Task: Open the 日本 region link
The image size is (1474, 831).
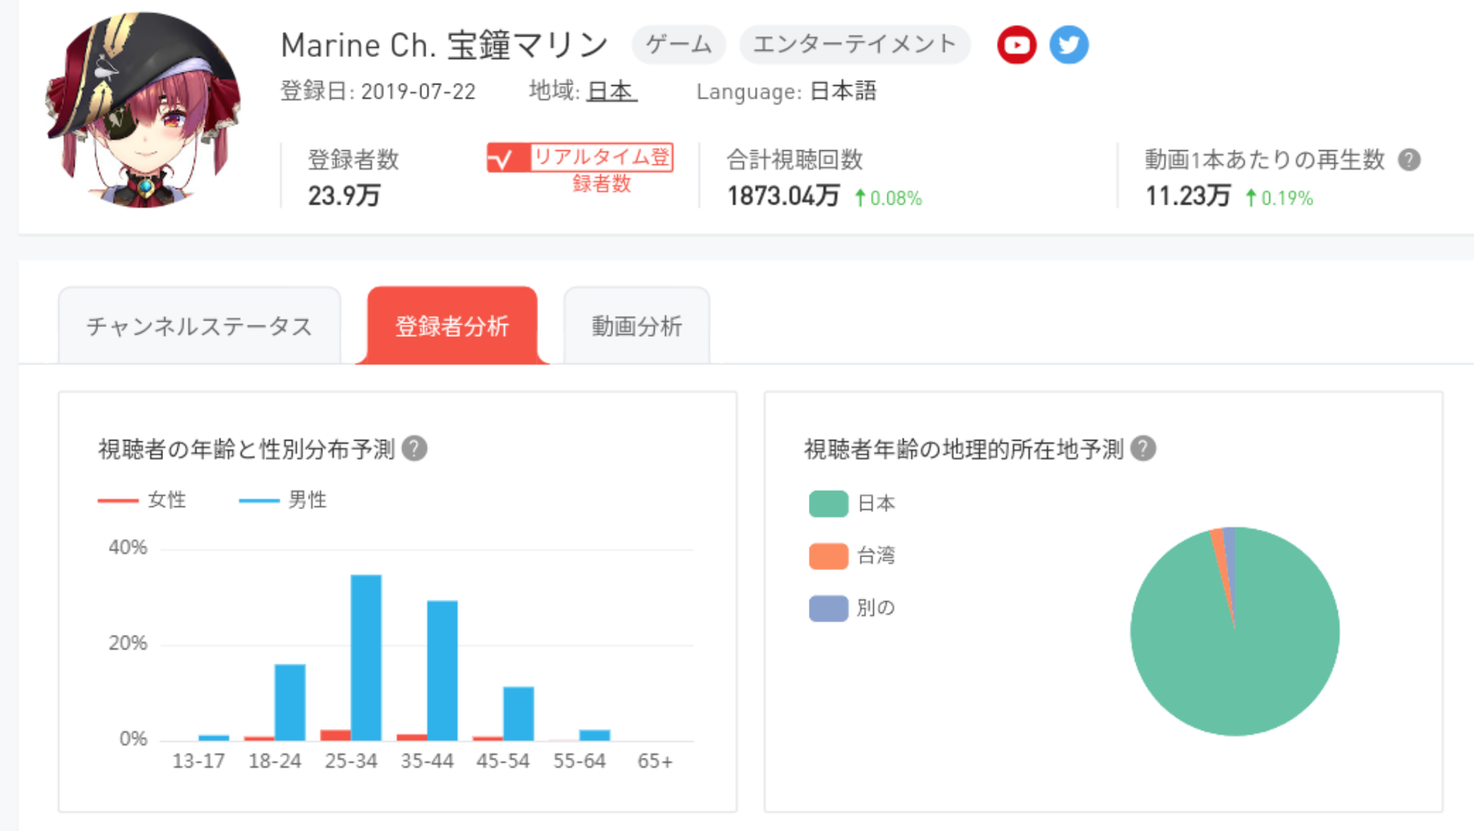Action: [x=612, y=91]
